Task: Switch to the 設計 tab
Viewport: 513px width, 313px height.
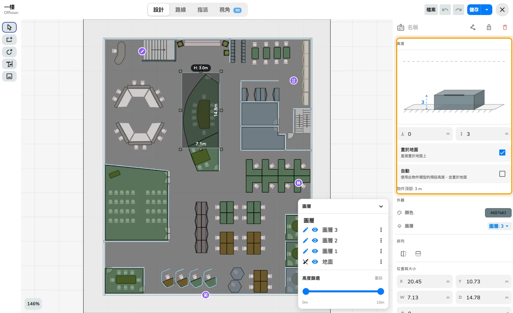Action: pyautogui.click(x=159, y=10)
